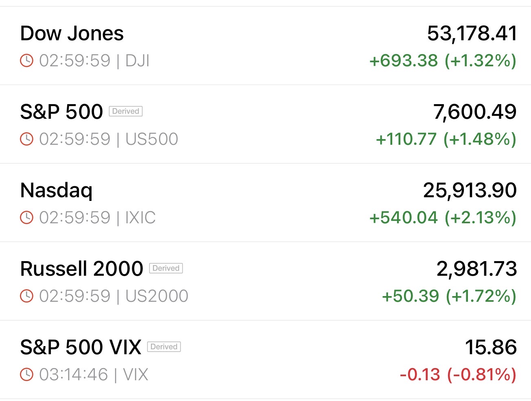This screenshot has height=401, width=531.
Task: Open the Dow Jones index details
Action: [265, 46]
